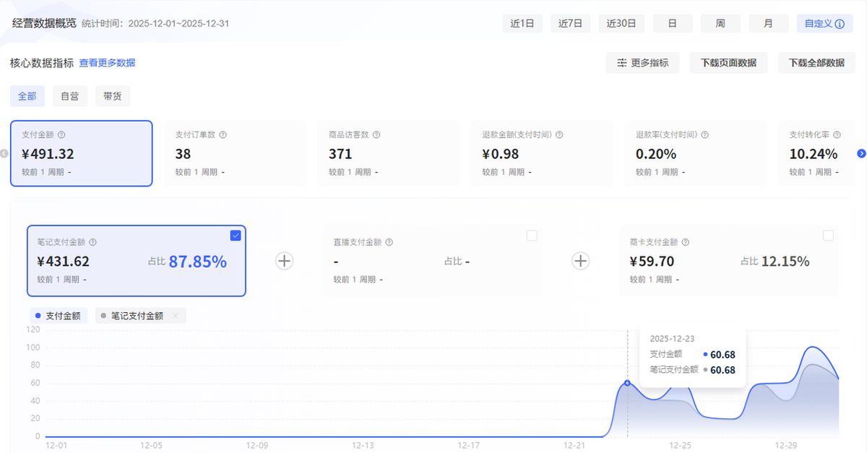Click the 2025-12-23 tooltip date

(672, 338)
